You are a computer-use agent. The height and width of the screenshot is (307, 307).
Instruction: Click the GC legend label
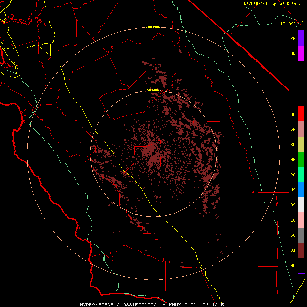point(293,235)
